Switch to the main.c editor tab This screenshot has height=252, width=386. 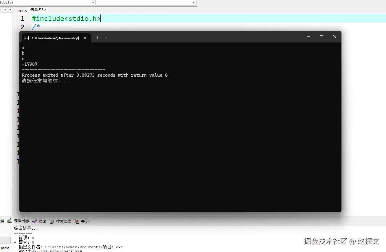(x=22, y=10)
